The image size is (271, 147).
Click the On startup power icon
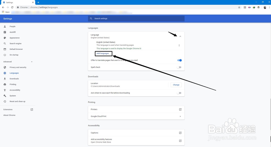(x=5, y=55)
